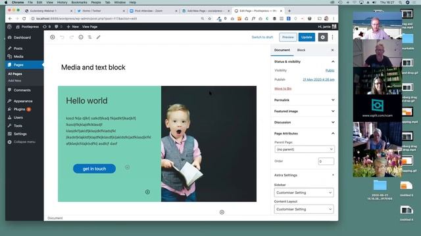Click the Public visibility link
Viewport: 421px width, 236px height.
pos(330,70)
